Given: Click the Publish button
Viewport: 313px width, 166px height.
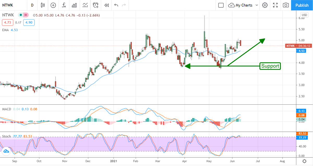Looking at the screenshot, I should coord(302,5).
